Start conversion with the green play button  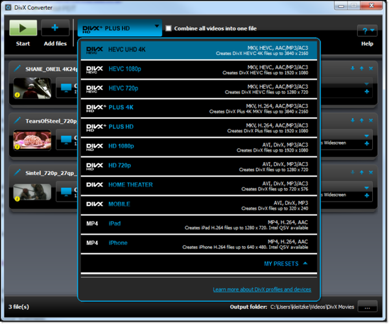click(x=23, y=28)
